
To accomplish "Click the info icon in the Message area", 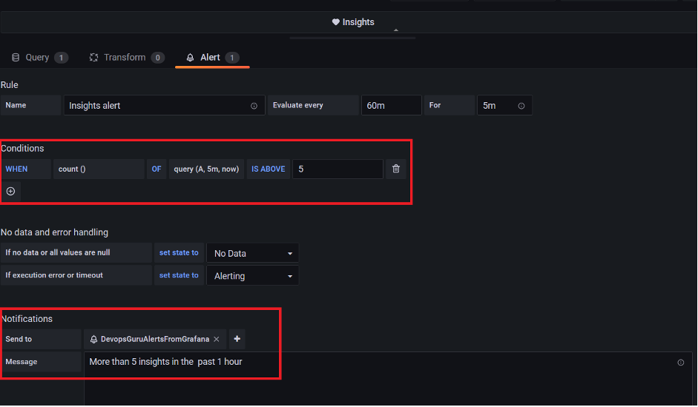I will click(x=681, y=363).
